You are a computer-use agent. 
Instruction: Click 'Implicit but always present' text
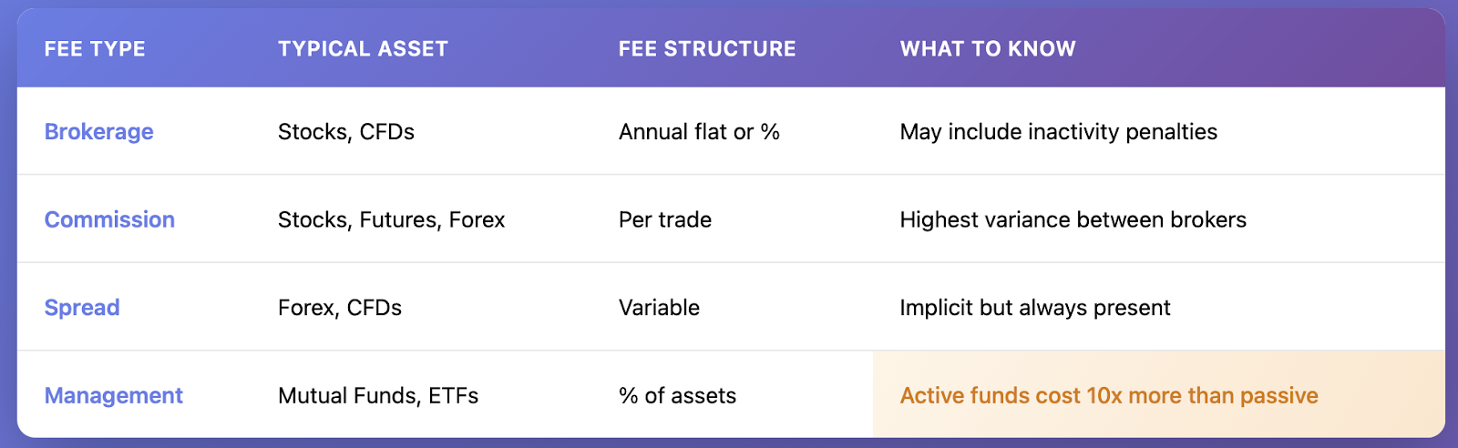[1034, 308]
